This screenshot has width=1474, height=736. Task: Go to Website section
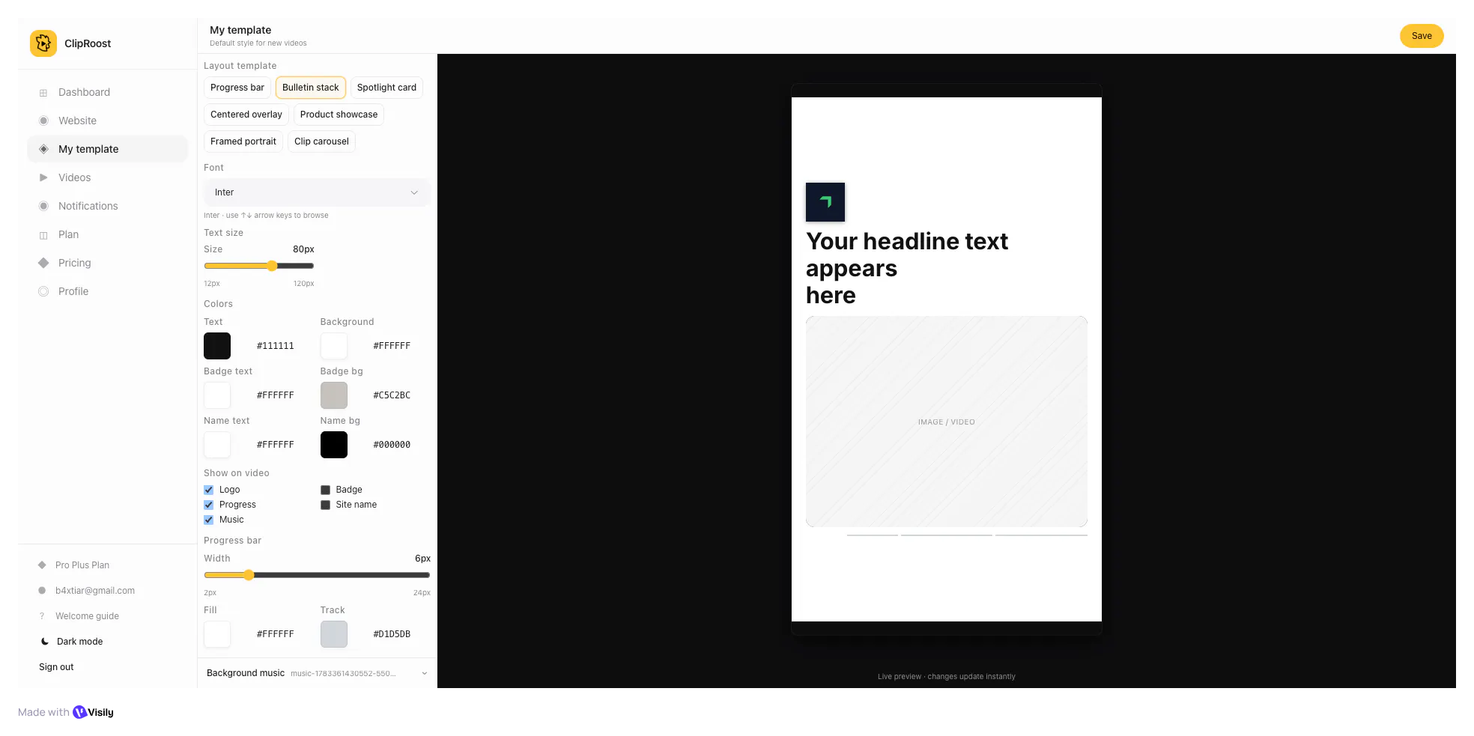pyautogui.click(x=108, y=121)
